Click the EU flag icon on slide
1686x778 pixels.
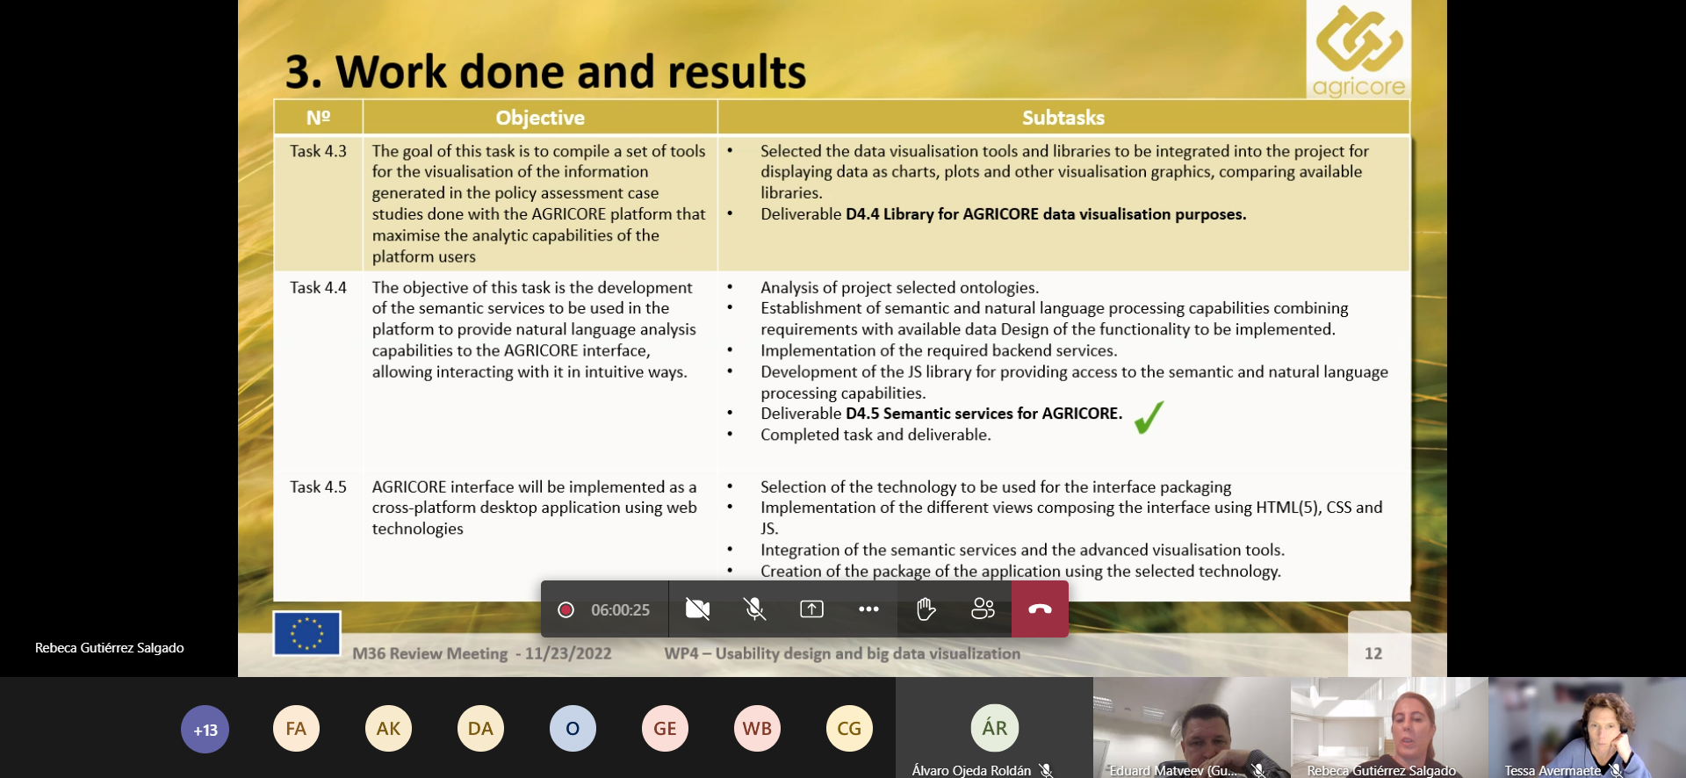click(x=306, y=633)
